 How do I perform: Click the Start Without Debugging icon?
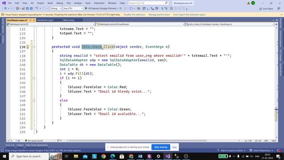coord(121,8)
